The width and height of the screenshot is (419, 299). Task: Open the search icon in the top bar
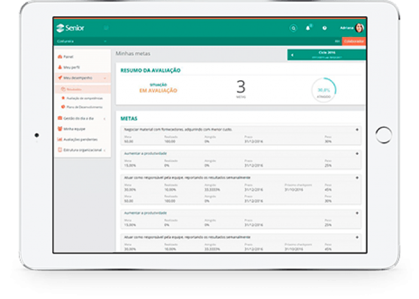pos(293,28)
